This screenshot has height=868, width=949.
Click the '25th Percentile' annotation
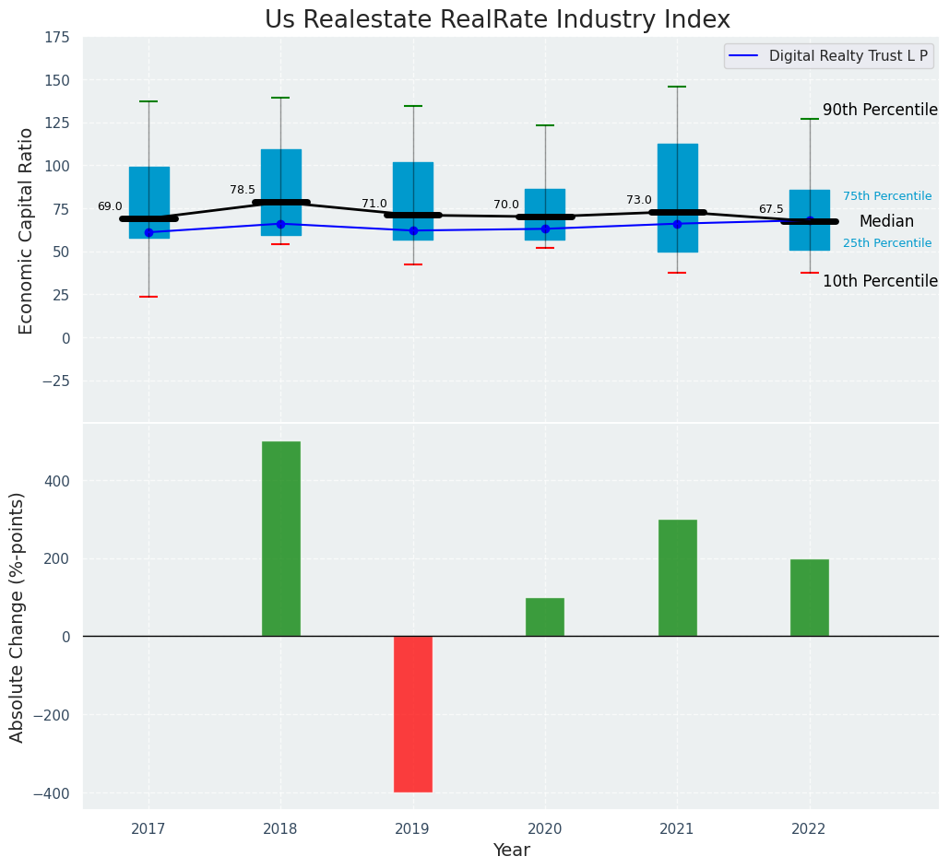(x=887, y=242)
